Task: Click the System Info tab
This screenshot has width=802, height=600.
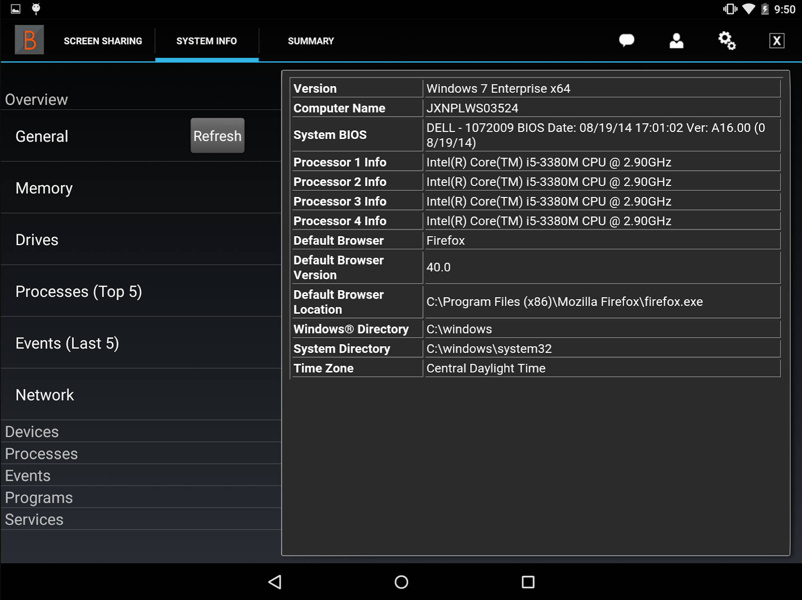Action: [x=207, y=41]
